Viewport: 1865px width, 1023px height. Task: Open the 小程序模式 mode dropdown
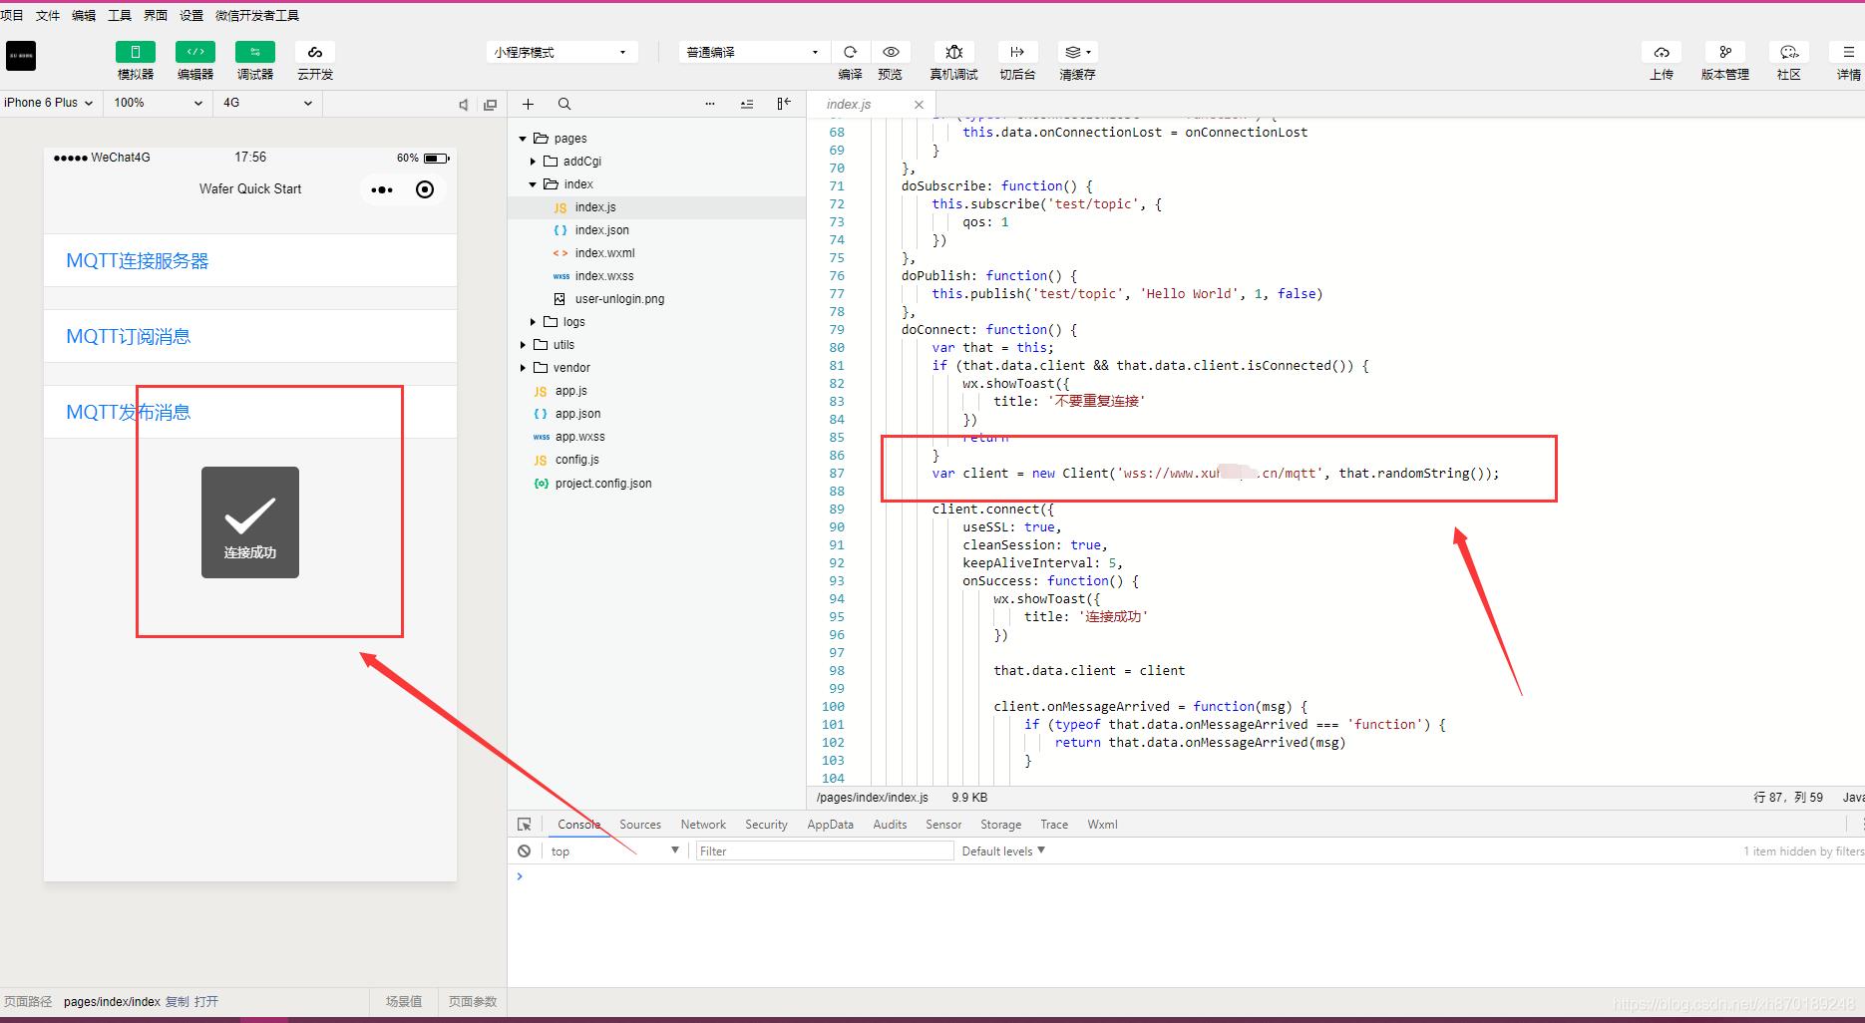(x=561, y=52)
